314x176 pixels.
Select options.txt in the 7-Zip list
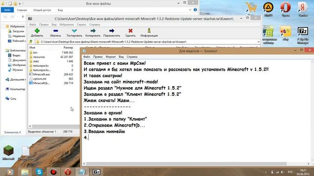(x=40, y=79)
